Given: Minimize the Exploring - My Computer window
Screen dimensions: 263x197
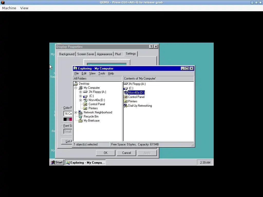Looking at the screenshot, I should click(x=183, y=68).
